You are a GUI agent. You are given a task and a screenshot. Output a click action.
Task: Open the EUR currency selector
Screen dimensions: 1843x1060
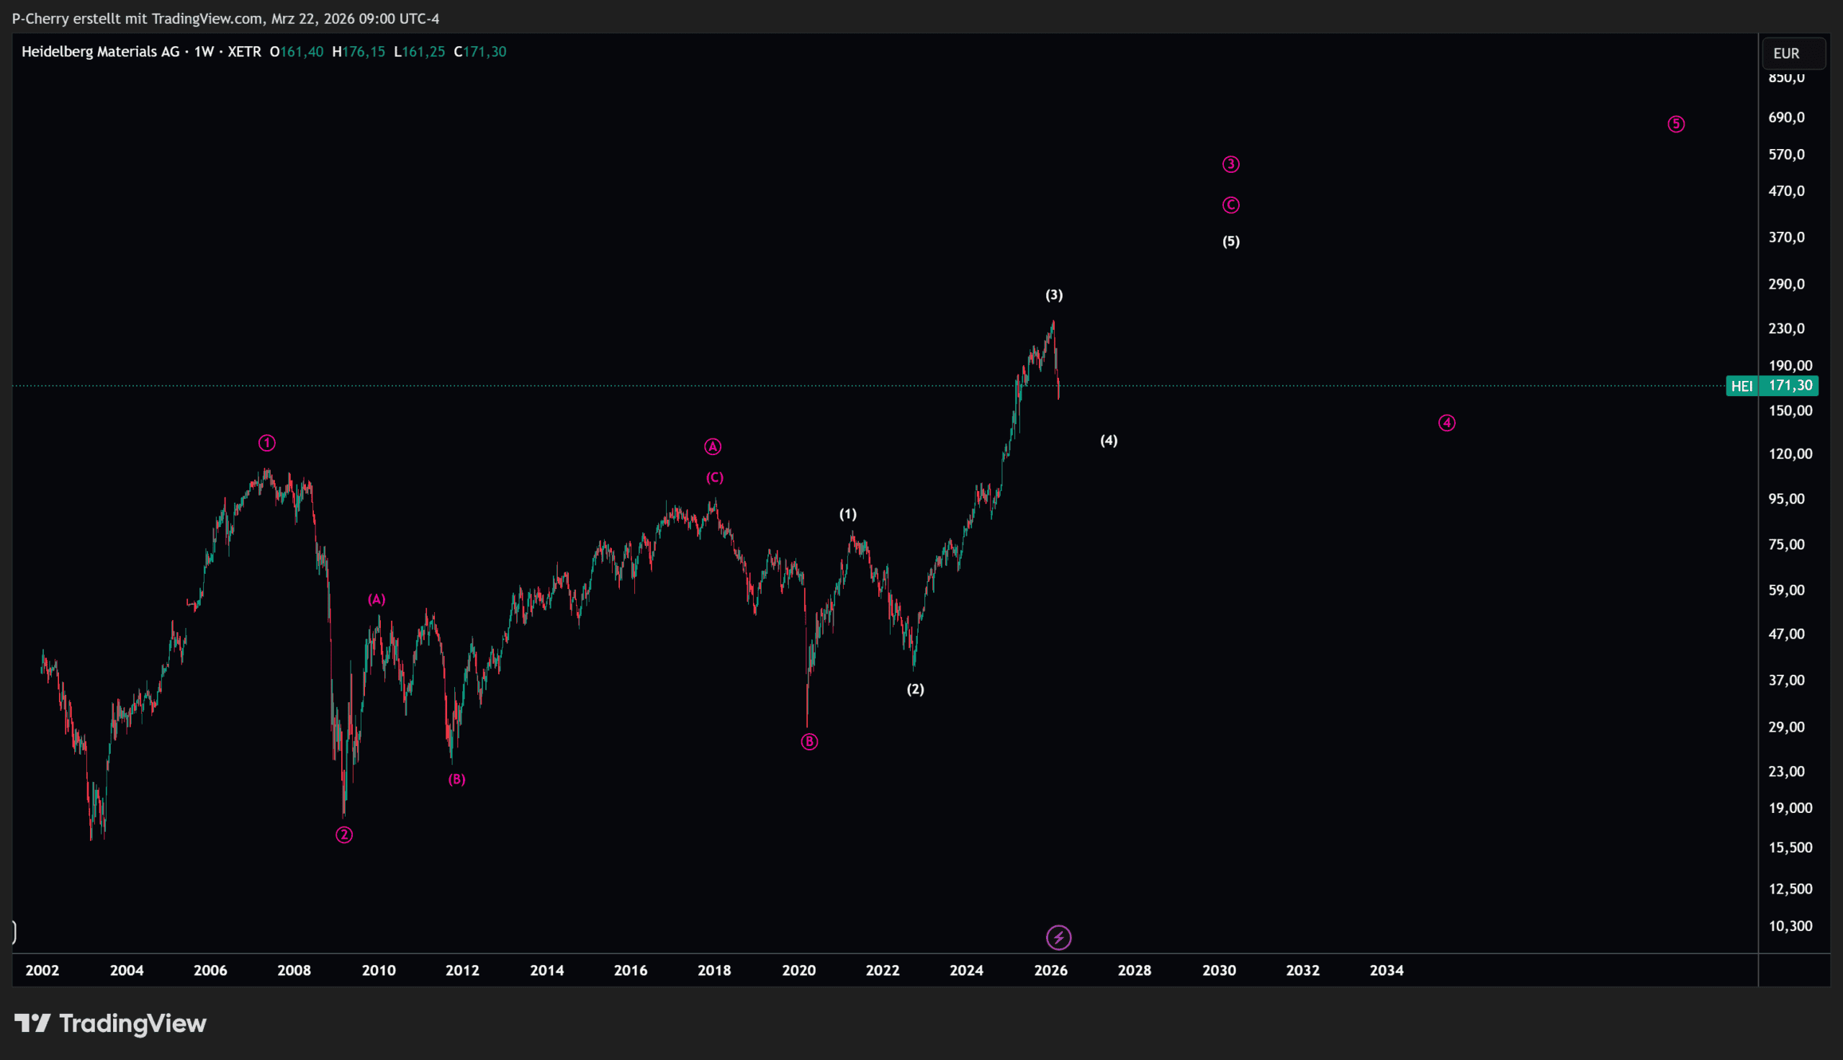1793,53
